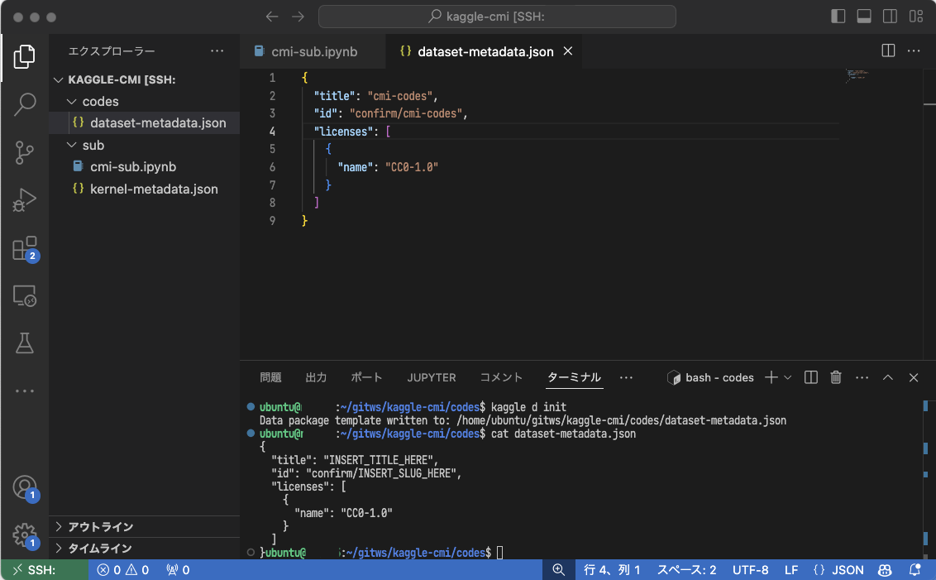Open the new terminal launch profile dropdown

pyautogui.click(x=788, y=377)
